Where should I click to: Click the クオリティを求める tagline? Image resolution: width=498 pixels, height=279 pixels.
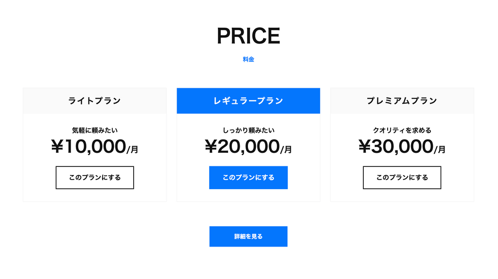(x=402, y=131)
